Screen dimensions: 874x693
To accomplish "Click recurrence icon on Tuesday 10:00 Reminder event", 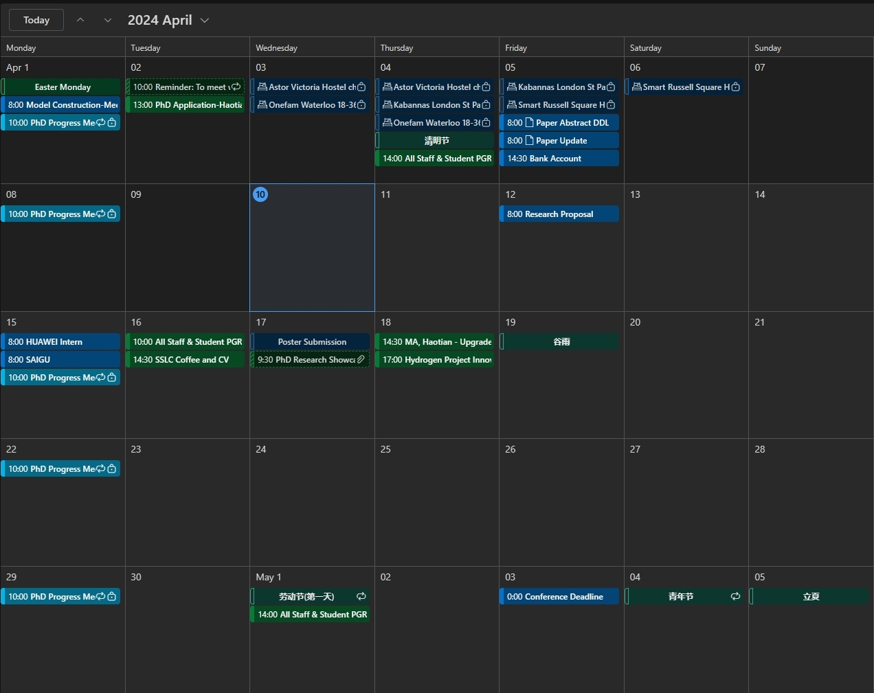I will (236, 87).
